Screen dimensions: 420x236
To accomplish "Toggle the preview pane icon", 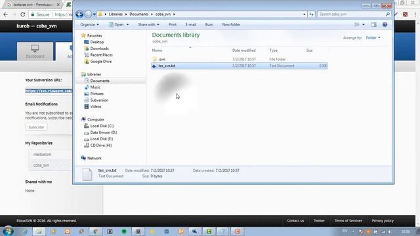I will click(x=373, y=25).
